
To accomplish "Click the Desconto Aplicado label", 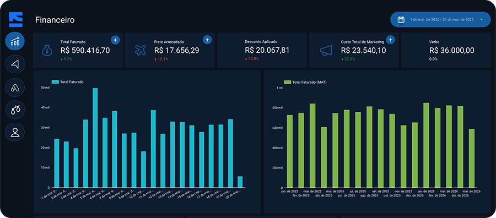I will tap(261, 42).
